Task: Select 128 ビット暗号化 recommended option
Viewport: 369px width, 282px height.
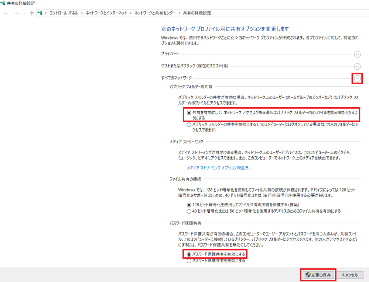Action: tap(189, 205)
